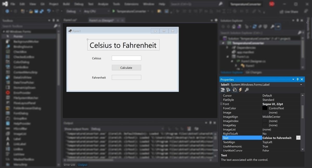
Task: Toggle auto-hide pin on the Properties window
Action: coord(297,79)
